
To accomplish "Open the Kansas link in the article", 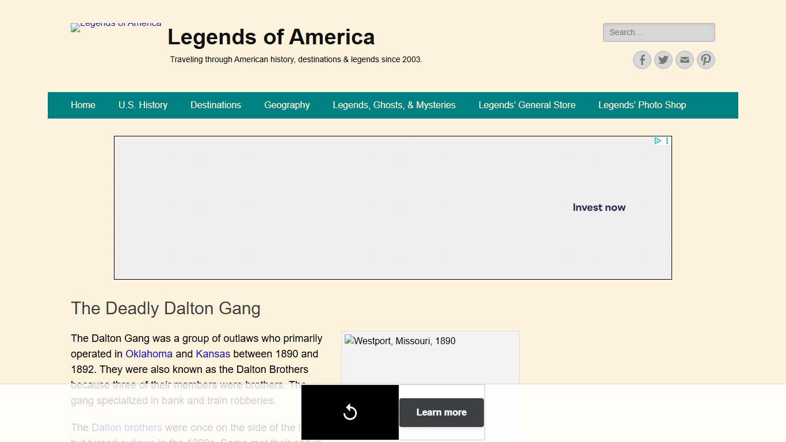I will [x=213, y=354].
